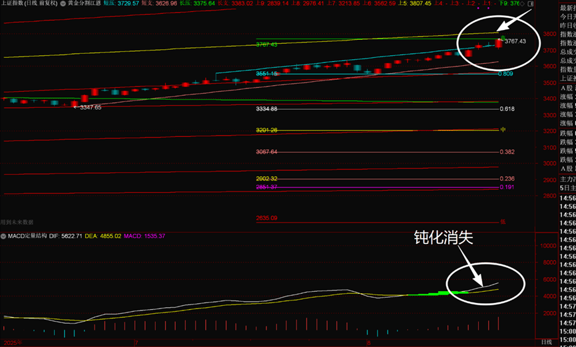Image resolution: width=576 pixels, height=347 pixels.
Task: Click the 3767.43 latest price tag
Action: pos(515,41)
